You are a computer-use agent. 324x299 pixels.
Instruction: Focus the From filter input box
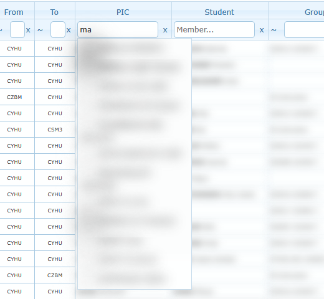click(x=17, y=30)
